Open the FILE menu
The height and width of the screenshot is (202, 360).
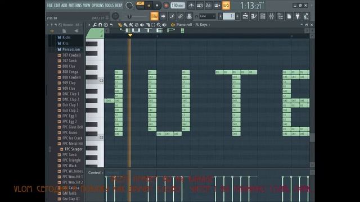(x=49, y=5)
